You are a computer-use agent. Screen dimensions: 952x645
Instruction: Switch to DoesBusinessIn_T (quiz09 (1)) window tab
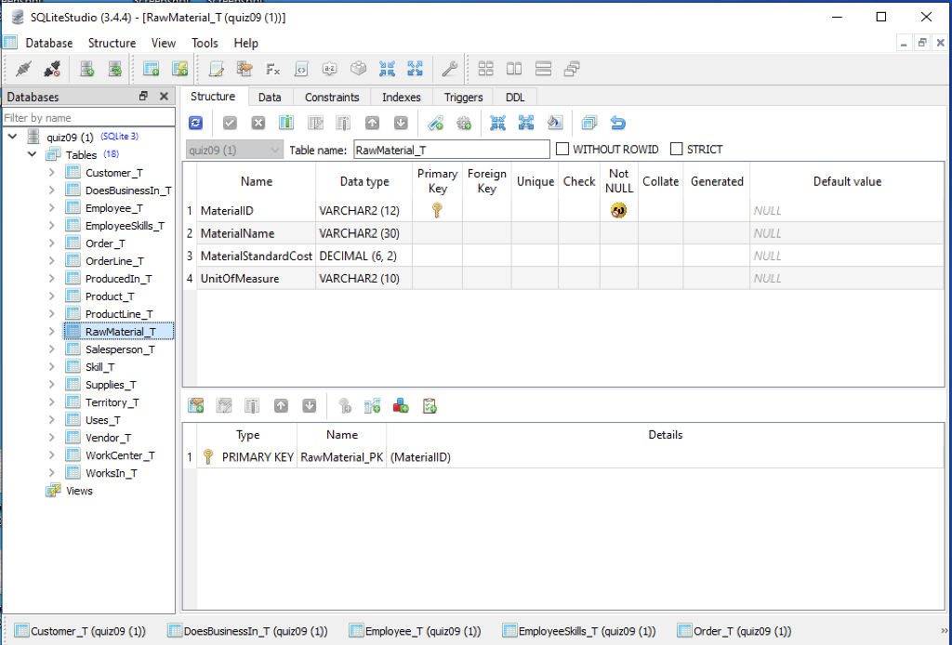tap(248, 631)
